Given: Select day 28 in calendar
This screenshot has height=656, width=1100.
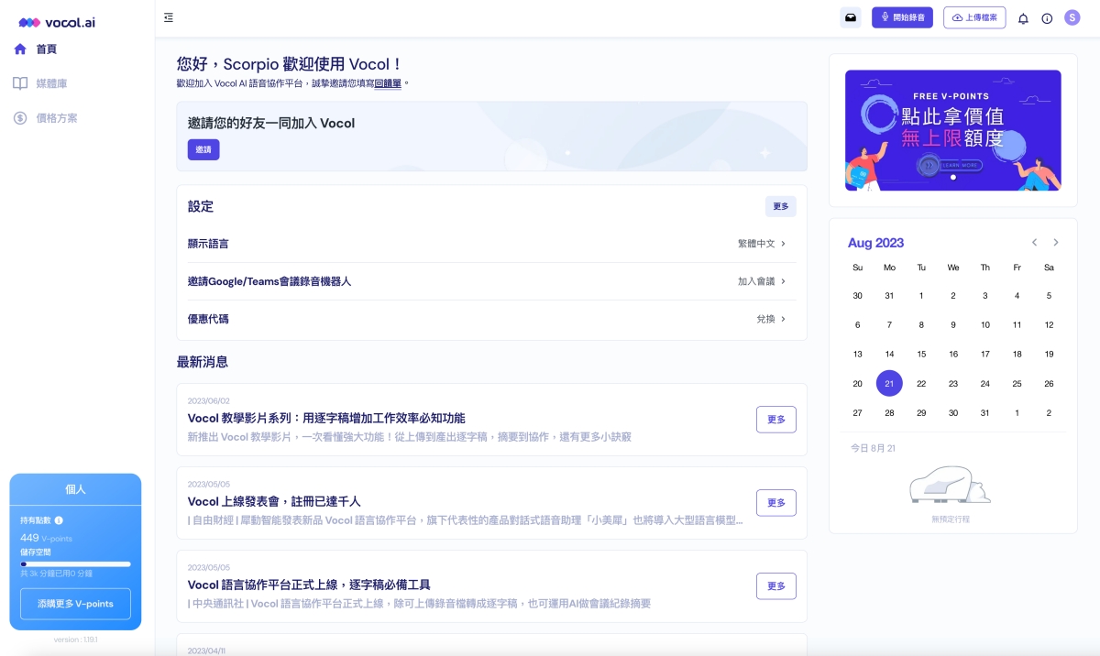Looking at the screenshot, I should [889, 413].
